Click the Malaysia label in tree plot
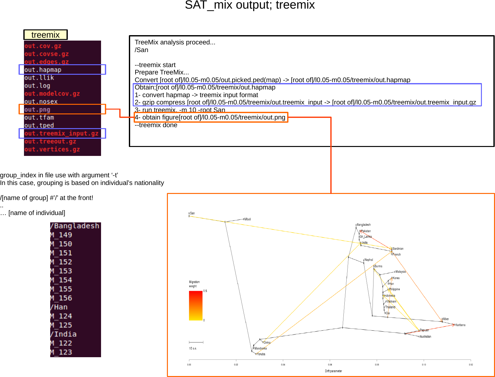Image resolution: width=495 pixels, height=377 pixels. point(401,272)
